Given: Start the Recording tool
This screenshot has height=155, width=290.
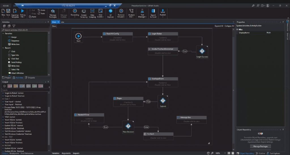Looking at the screenshot, I should pyautogui.click(x=75, y=11).
